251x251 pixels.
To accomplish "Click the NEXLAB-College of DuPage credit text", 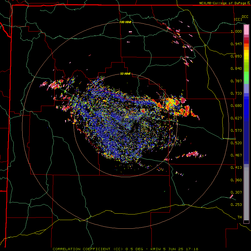I will [x=223, y=3].
